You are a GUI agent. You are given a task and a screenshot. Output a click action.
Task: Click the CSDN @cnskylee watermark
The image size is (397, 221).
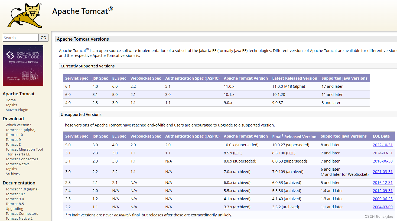[379, 216]
